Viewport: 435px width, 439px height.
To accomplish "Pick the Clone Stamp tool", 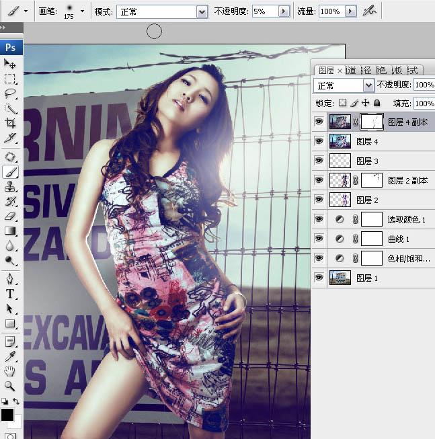I will pos(10,186).
